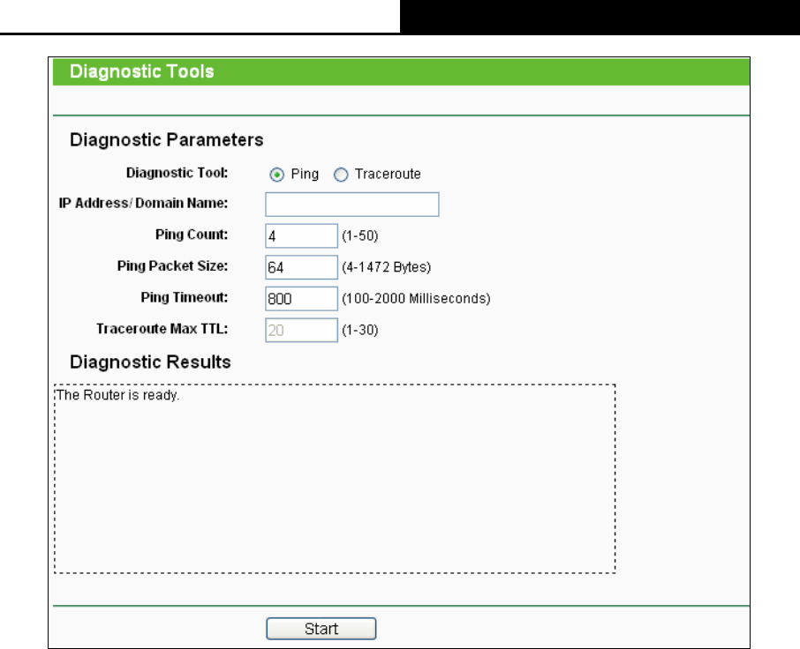Click the Start button
Viewport: 800px width, 649px height.
click(321, 629)
